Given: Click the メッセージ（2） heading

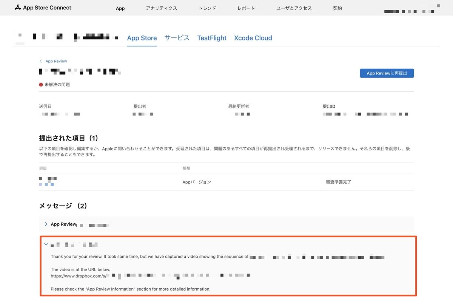Looking at the screenshot, I should click(63, 206).
